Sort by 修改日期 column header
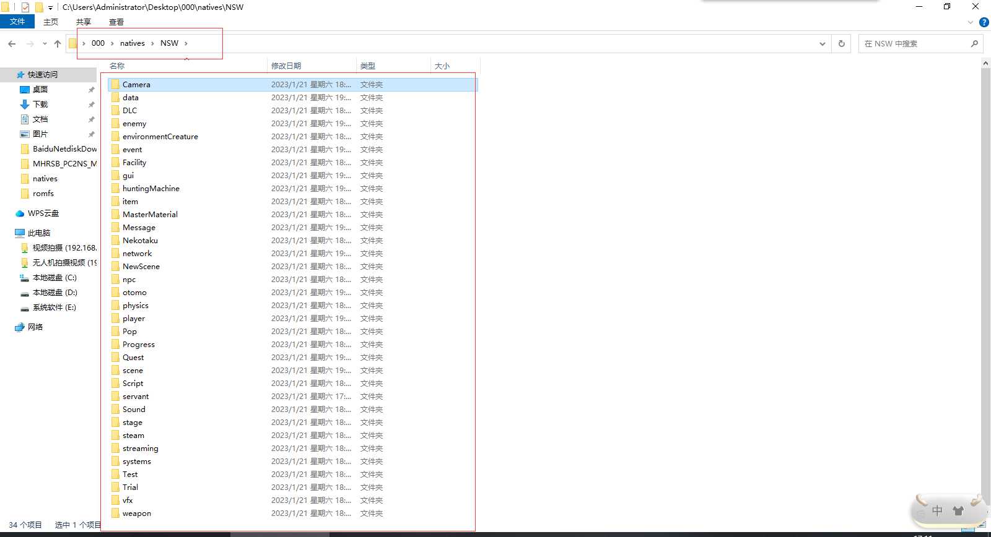Viewport: 991px width, 537px height. [x=286, y=66]
